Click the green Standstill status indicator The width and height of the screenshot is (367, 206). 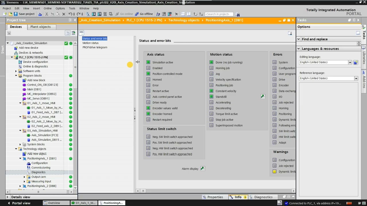pos(211,97)
